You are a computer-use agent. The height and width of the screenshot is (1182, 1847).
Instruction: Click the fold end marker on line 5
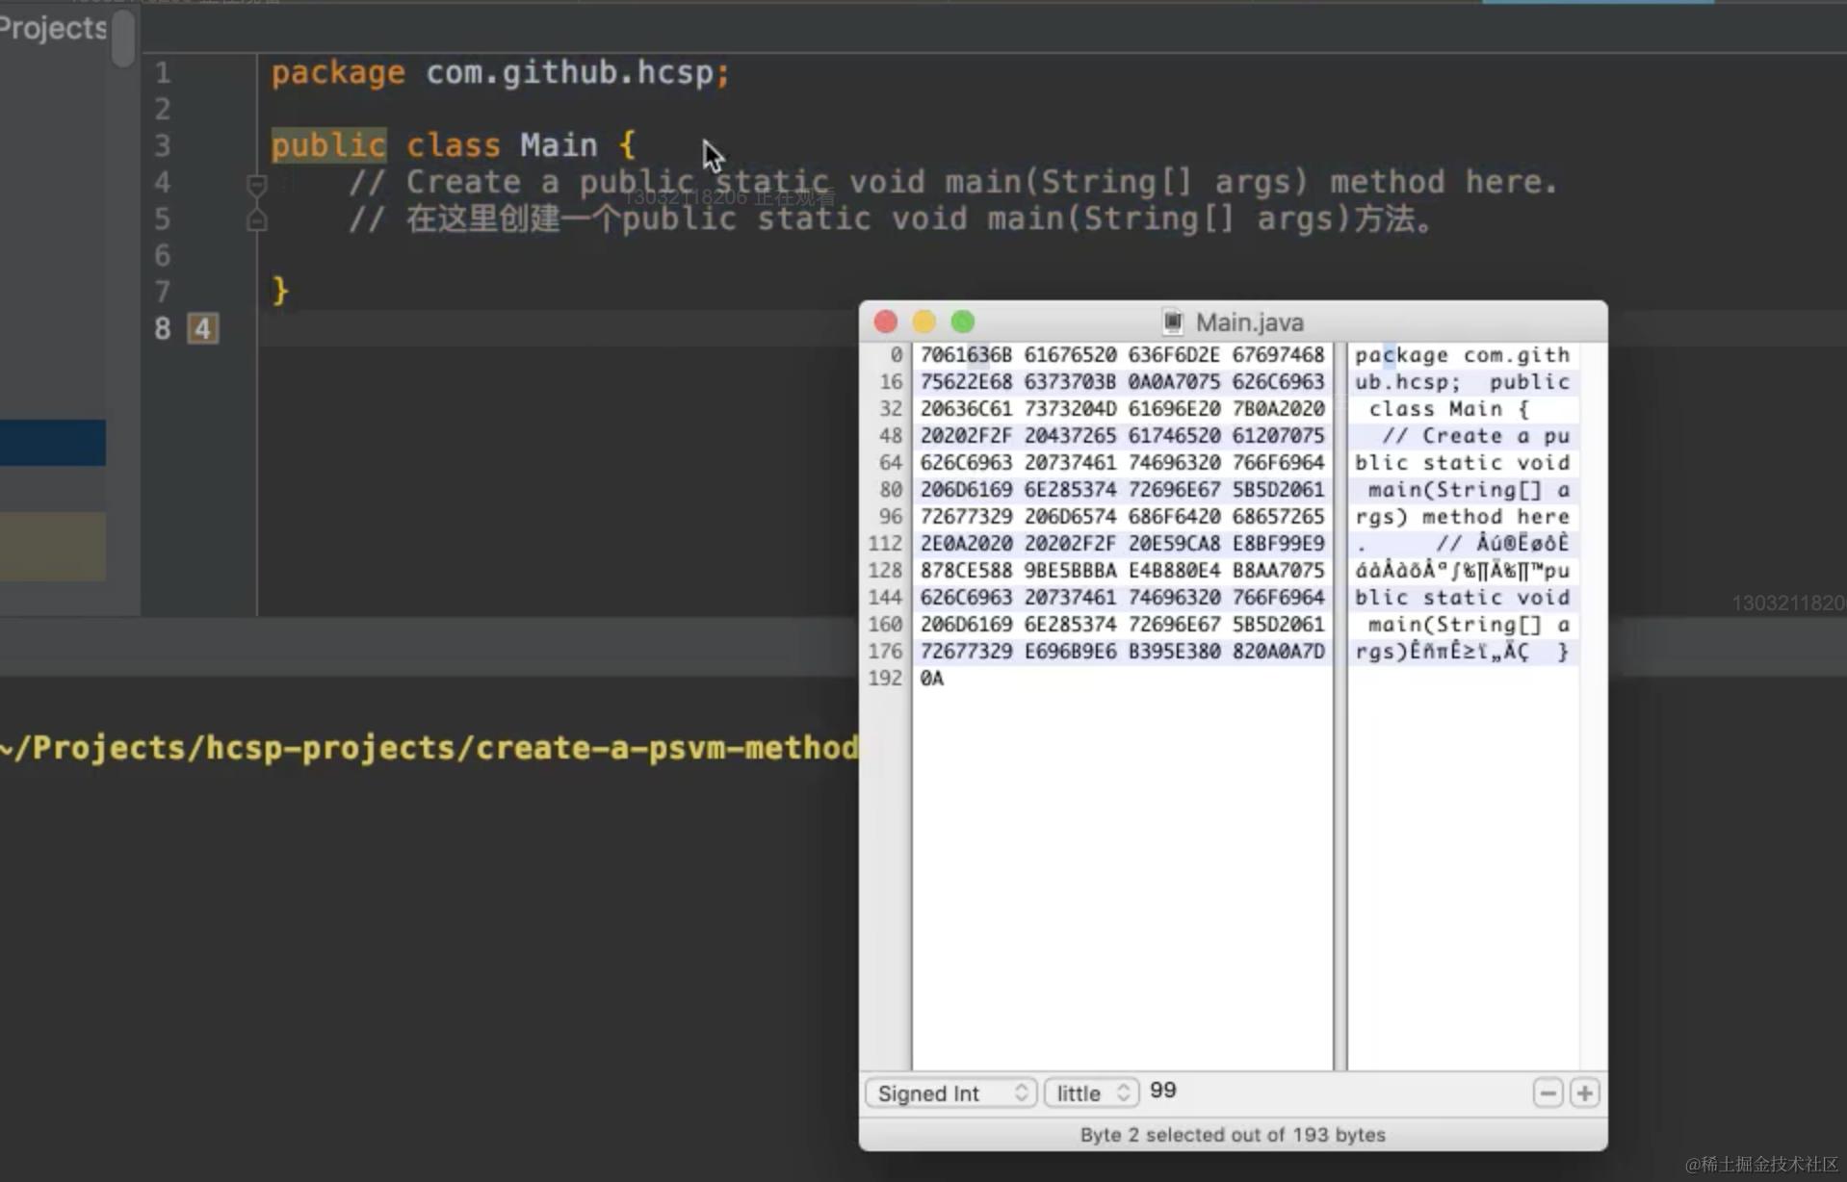click(256, 220)
